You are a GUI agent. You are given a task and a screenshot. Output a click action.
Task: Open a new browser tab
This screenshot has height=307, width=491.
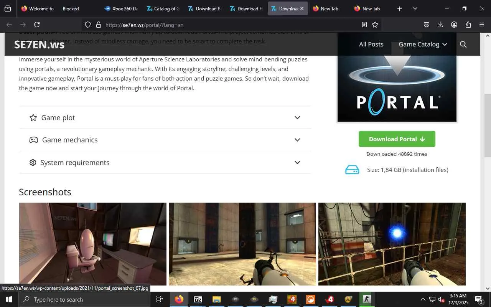click(x=399, y=8)
